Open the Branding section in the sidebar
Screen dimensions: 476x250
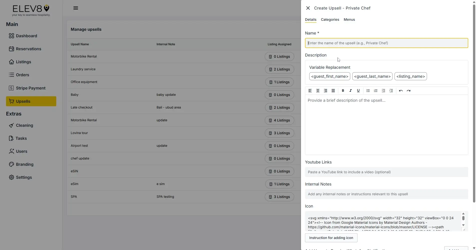(24, 164)
